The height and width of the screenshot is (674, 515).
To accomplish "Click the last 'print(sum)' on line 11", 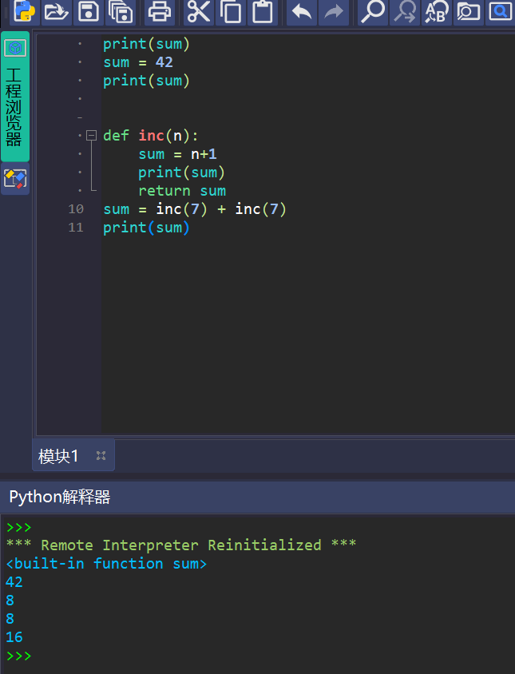I will pos(146,228).
